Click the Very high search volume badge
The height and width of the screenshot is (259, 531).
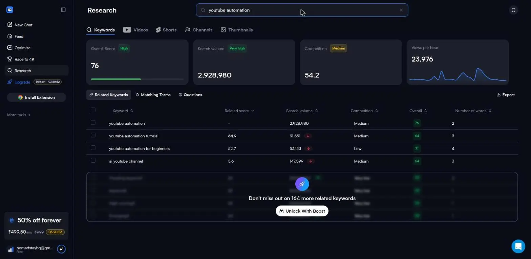(237, 48)
